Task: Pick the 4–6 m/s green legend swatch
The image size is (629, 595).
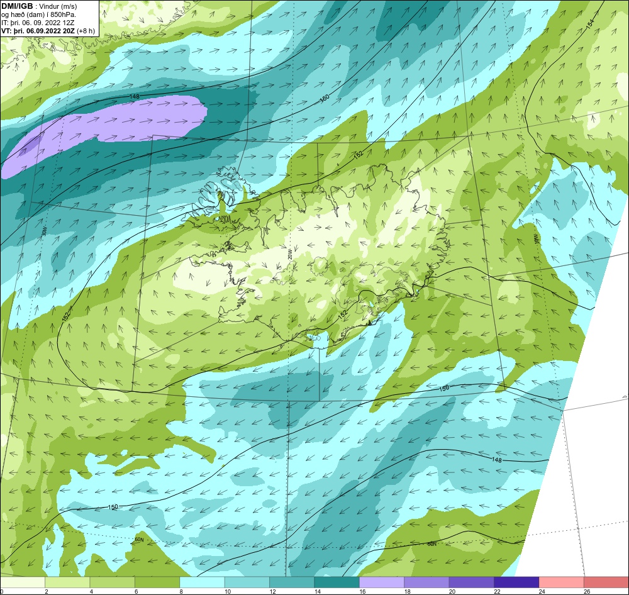Action: 113,582
